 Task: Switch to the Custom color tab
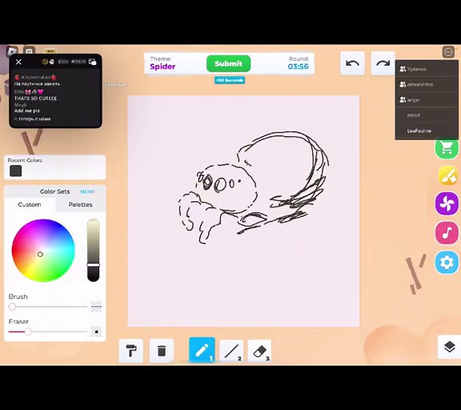pyautogui.click(x=30, y=204)
